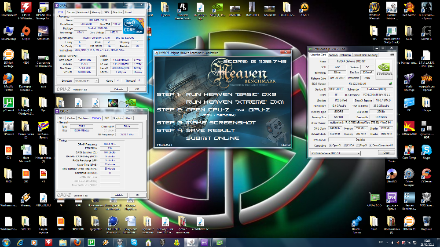Image resolution: width=440 pixels, height=247 pixels.
Task: Open the Gothic II desktop icon
Action: [x=426, y=33]
